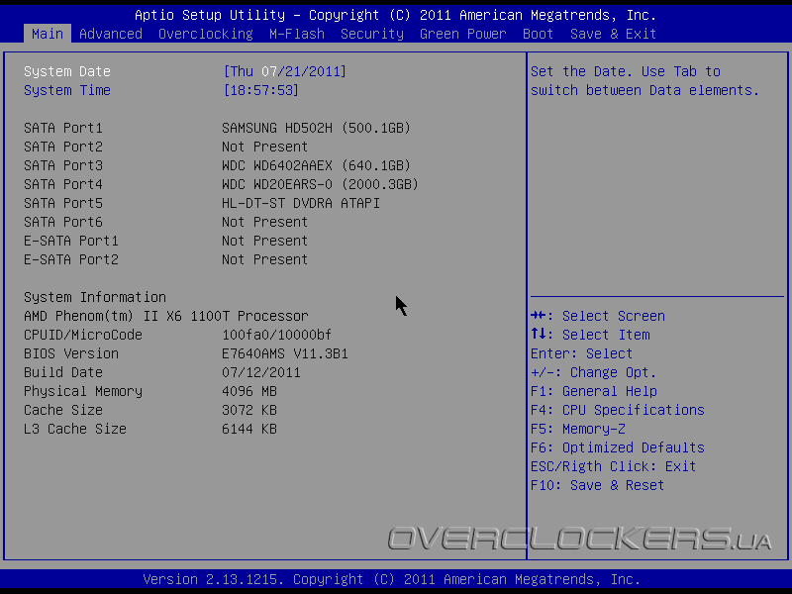Click the System Date label
This screenshot has height=594, width=792.
point(67,71)
